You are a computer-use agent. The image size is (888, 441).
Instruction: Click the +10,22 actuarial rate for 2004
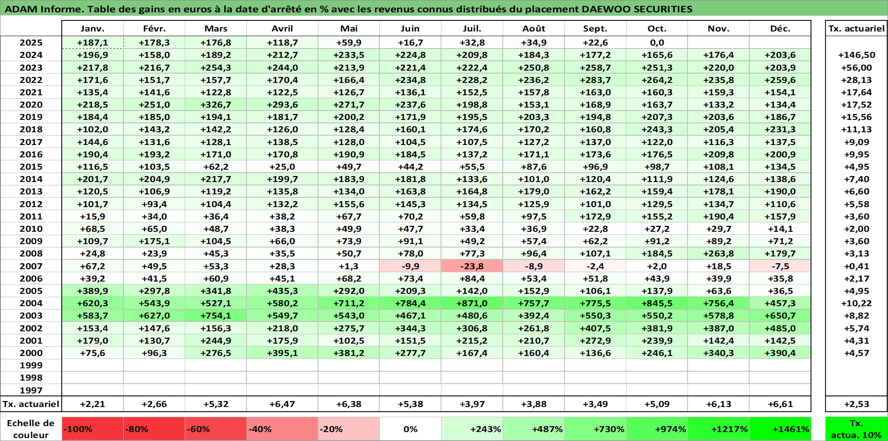click(856, 303)
